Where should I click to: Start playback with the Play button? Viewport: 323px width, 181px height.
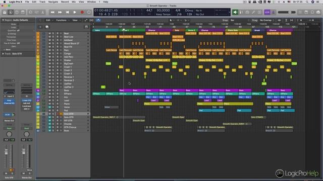click(75, 12)
